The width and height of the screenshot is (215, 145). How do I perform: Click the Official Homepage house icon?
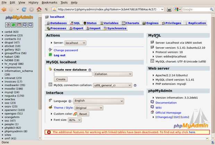152,112
